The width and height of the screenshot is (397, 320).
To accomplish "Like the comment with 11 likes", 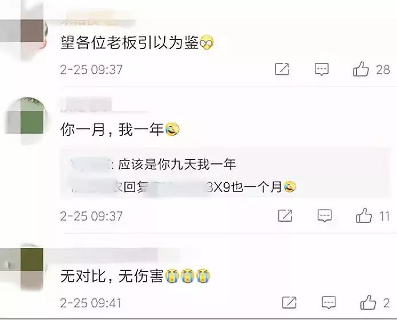I will click(x=364, y=215).
